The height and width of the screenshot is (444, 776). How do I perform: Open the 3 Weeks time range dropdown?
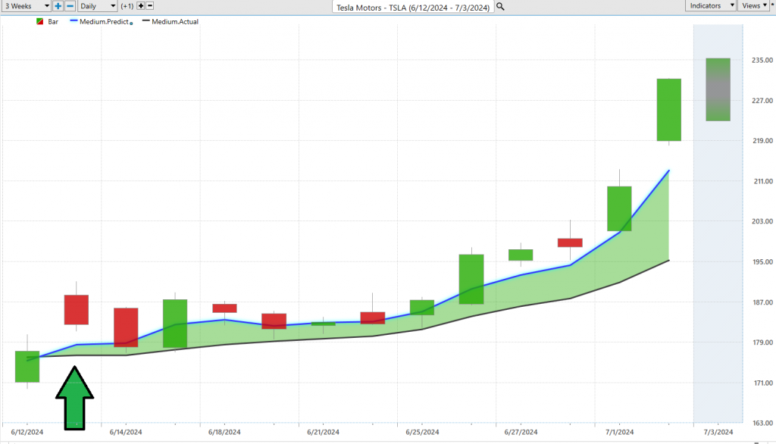pos(26,6)
